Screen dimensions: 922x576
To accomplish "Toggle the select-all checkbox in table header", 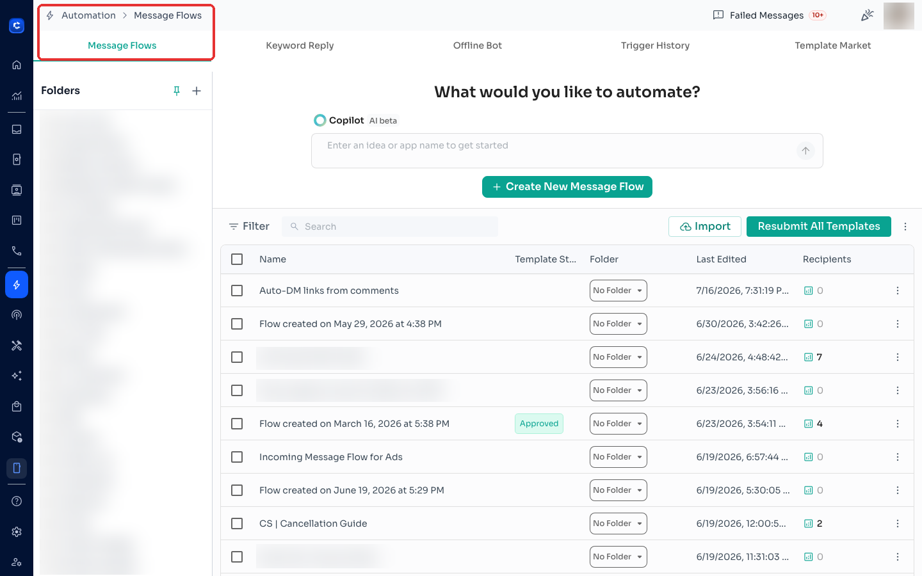I will coord(237,259).
